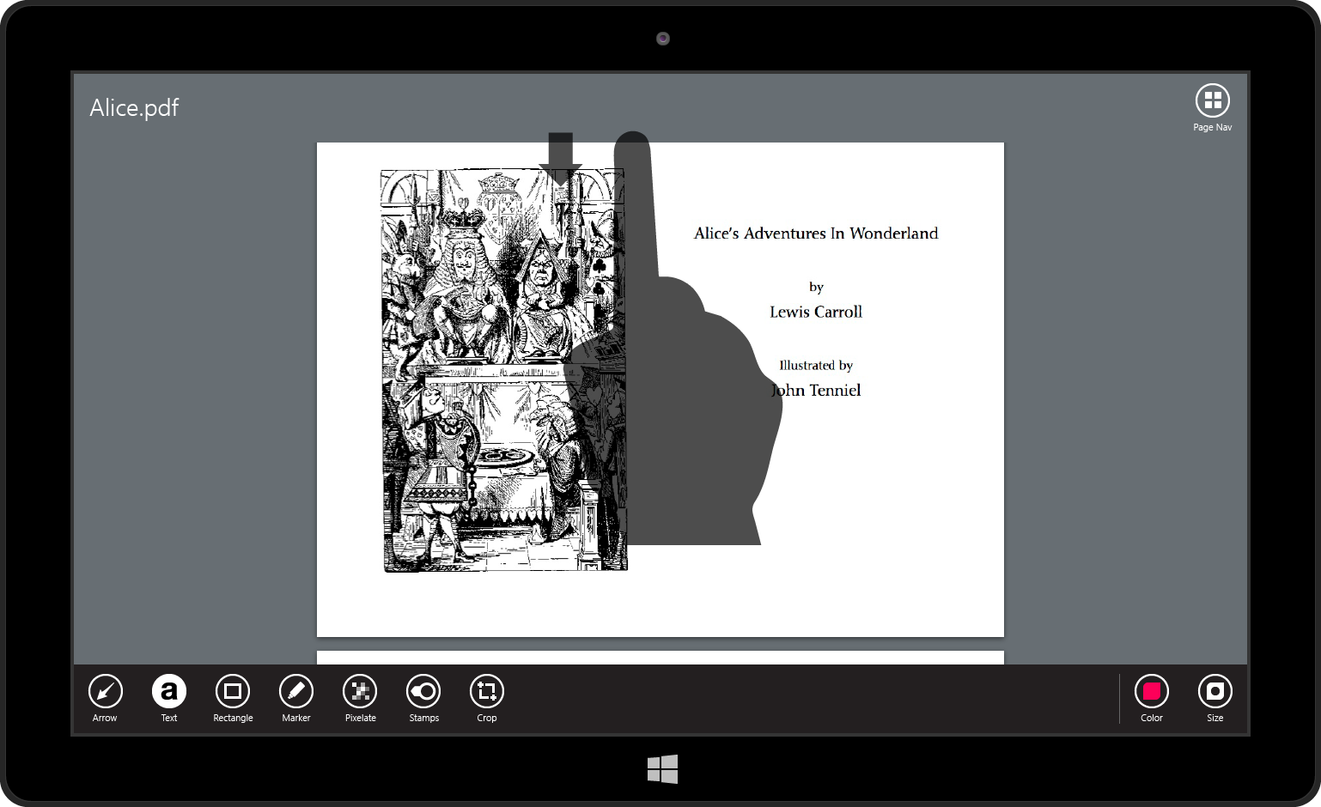Tap the Windows home button on tablet bezel

tap(662, 769)
